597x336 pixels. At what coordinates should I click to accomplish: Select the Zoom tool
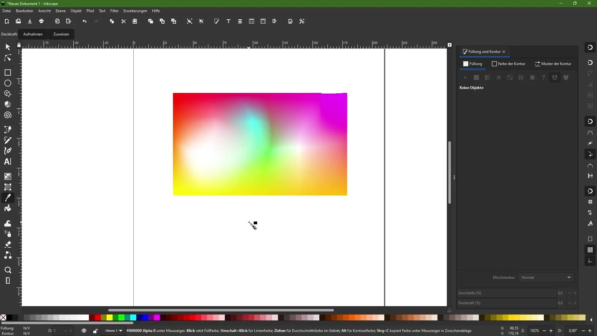pos(7,269)
